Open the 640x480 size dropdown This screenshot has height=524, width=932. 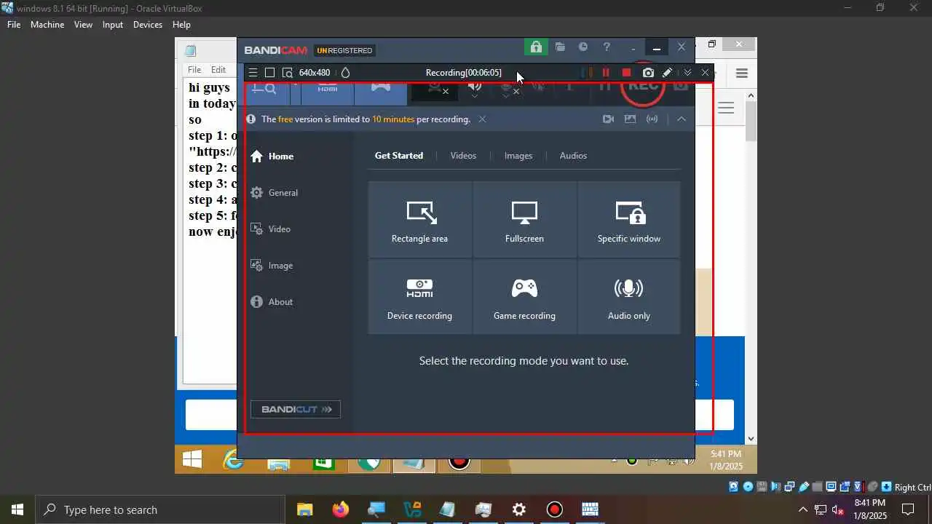pyautogui.click(x=315, y=73)
